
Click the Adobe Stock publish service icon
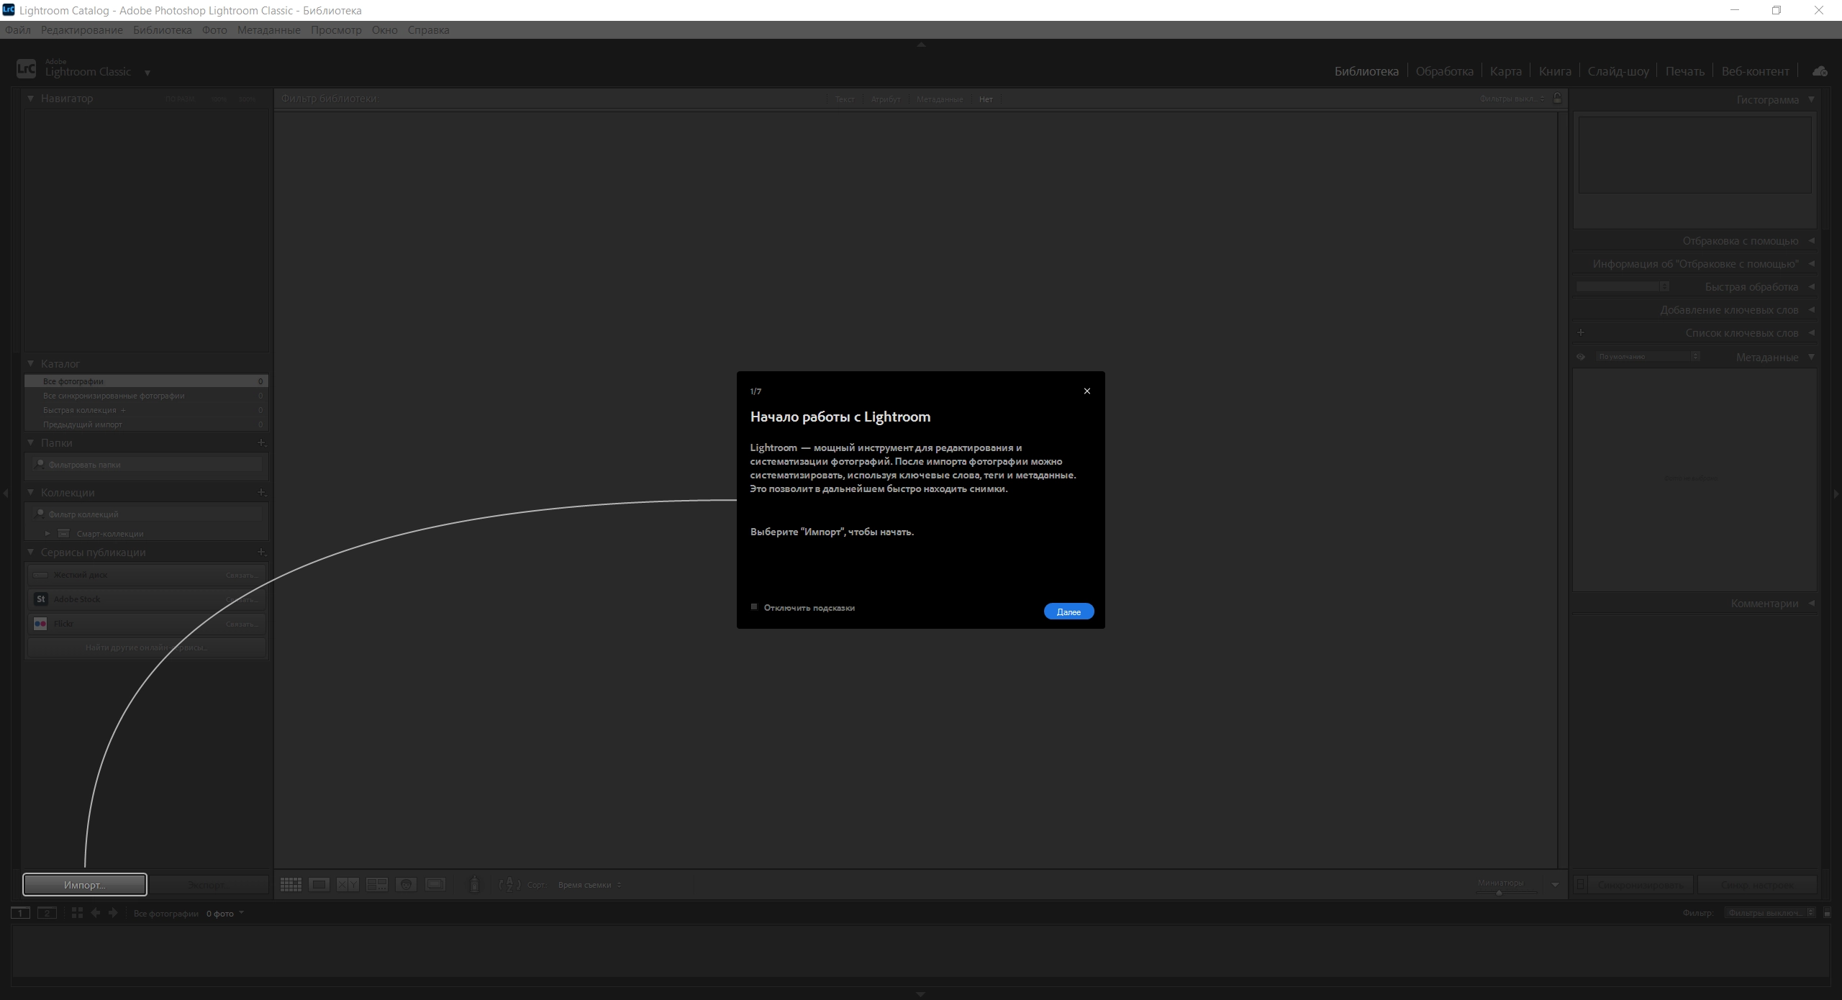point(41,599)
